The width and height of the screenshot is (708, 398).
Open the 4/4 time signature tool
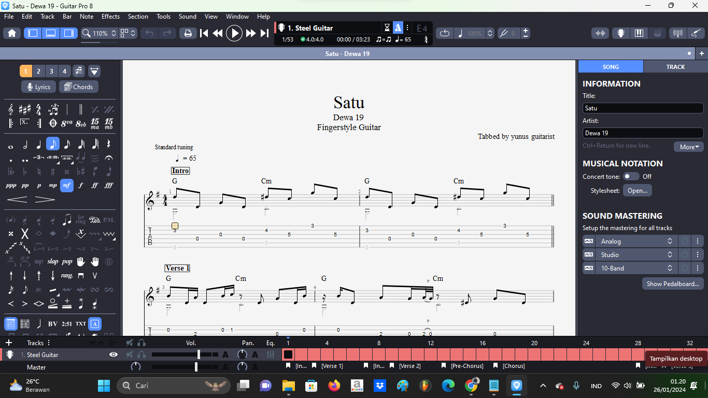39,109
